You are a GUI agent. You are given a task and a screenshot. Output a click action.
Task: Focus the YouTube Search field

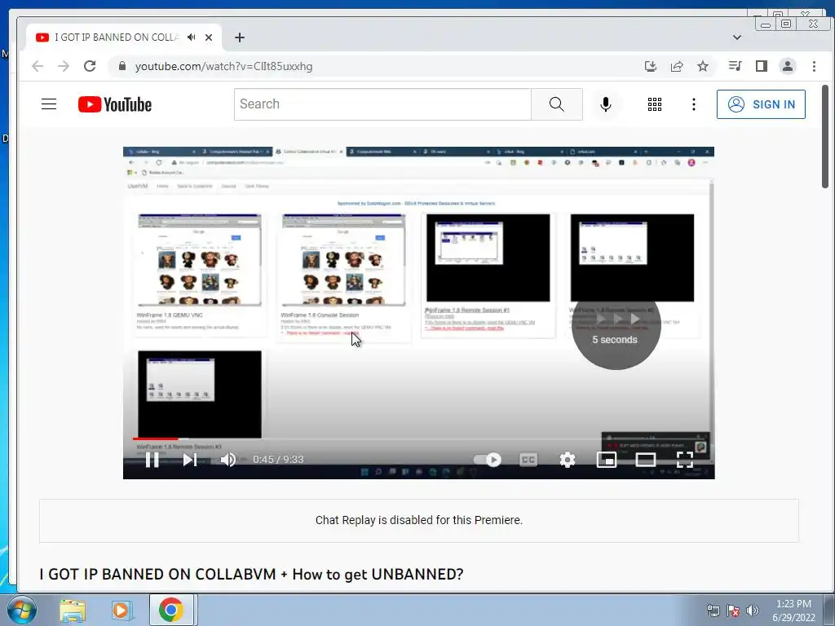[x=383, y=104]
